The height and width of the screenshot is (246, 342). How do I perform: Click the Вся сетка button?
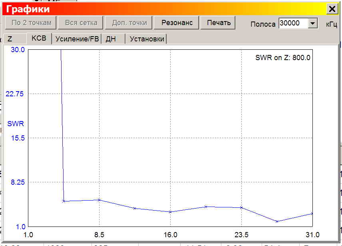coord(81,23)
